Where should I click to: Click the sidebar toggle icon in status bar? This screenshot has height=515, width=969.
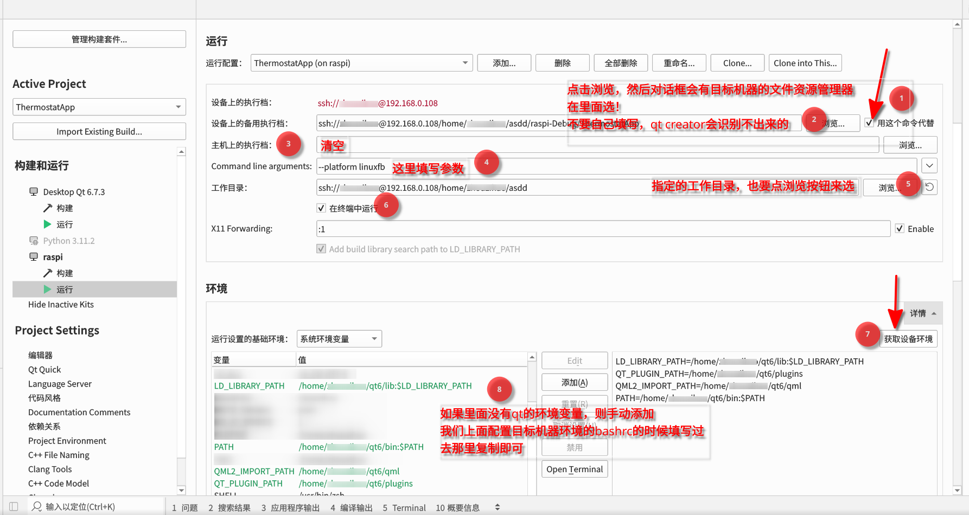tap(14, 507)
